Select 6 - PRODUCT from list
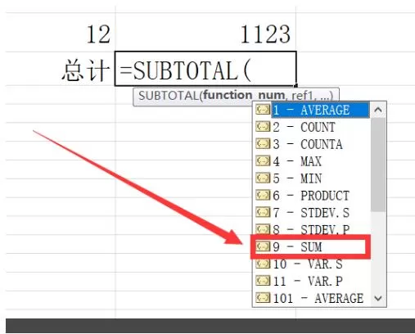Viewport: 415px width, 334px height. pos(313,196)
